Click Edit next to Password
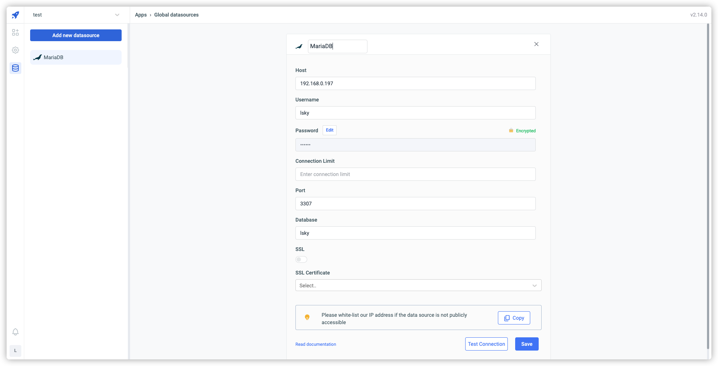Screen dimensions: 718x366 click(330, 130)
